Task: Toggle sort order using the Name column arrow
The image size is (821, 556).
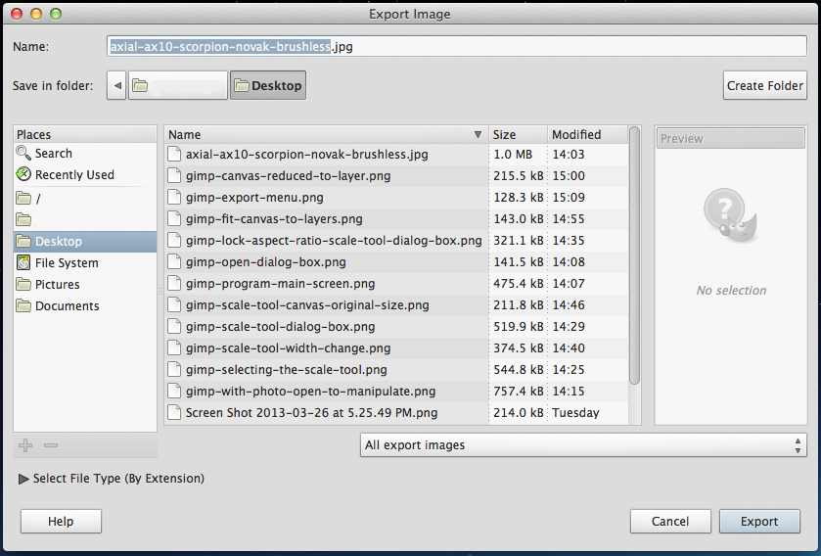Action: point(478,135)
